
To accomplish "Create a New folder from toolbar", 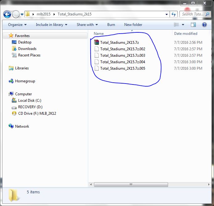I will pyautogui.click(x=133, y=25).
